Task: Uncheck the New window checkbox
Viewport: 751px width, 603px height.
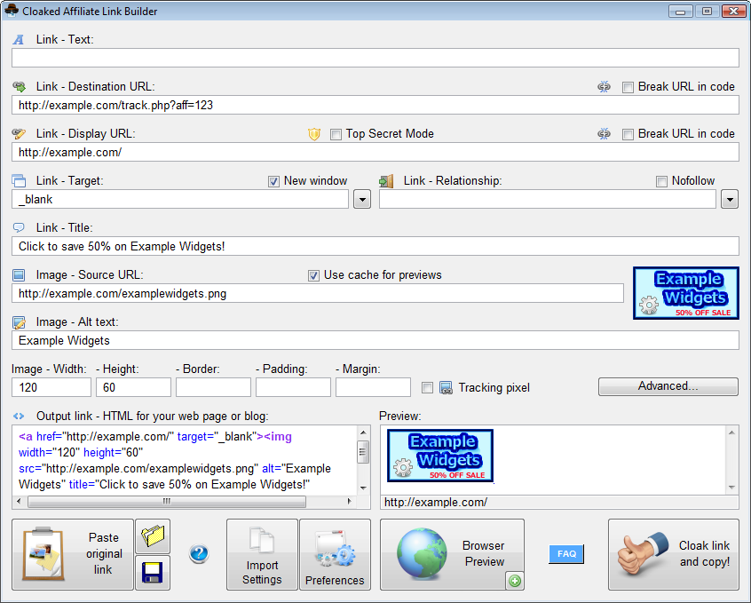Action: pyautogui.click(x=273, y=181)
